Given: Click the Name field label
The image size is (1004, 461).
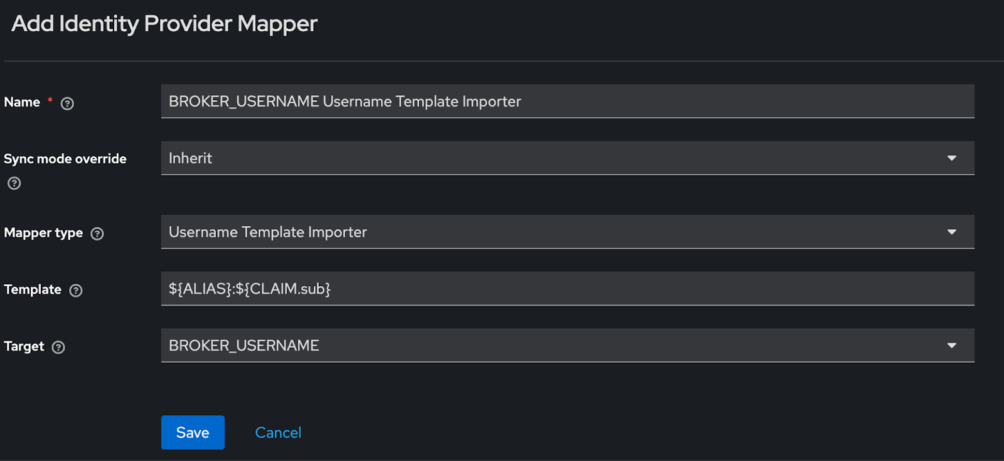Looking at the screenshot, I should [22, 102].
